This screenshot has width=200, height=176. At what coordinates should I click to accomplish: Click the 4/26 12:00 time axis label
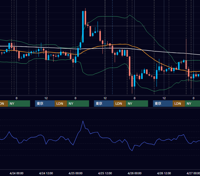point(164,173)
